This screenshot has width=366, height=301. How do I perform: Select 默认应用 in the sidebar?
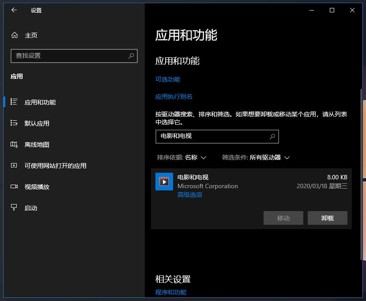click(x=37, y=123)
